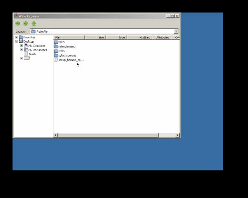
Task: Expand the root drive node
Action: click(x=21, y=58)
